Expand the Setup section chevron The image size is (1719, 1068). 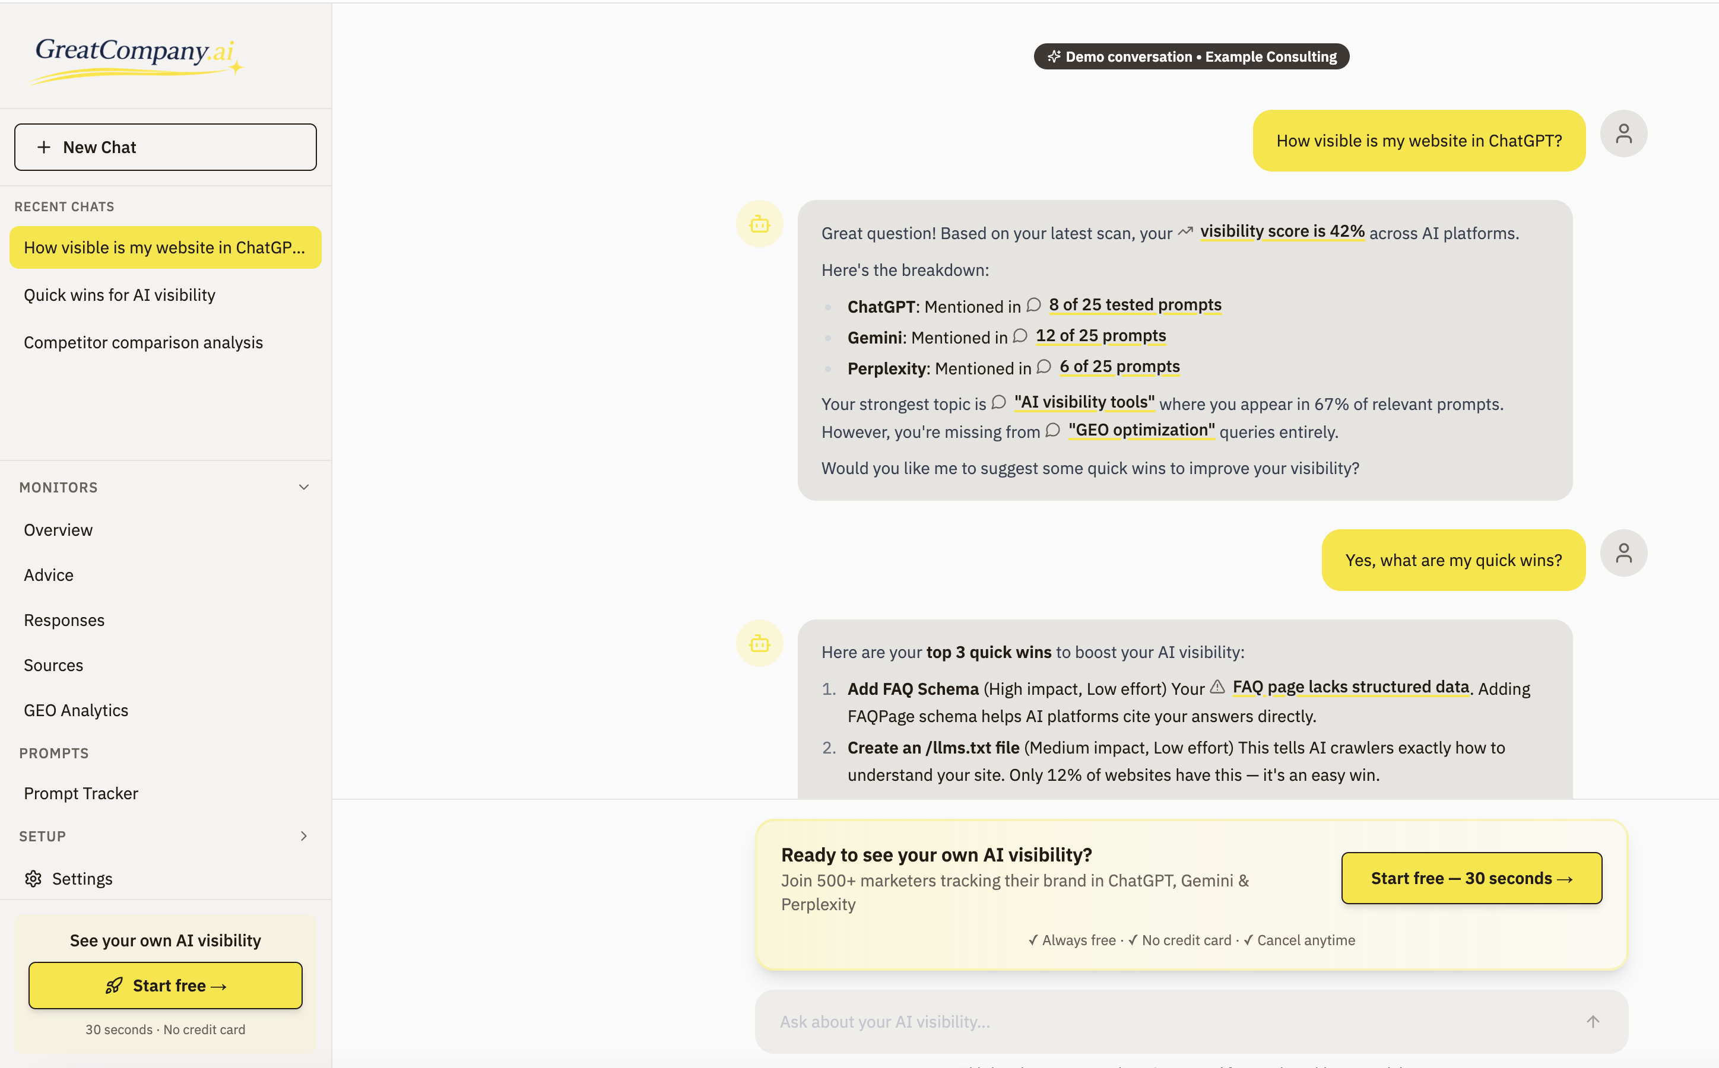[x=304, y=837]
